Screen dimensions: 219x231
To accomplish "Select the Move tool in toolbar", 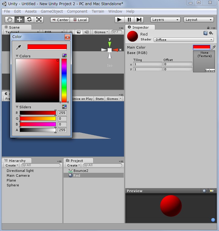I will coord(19,20).
